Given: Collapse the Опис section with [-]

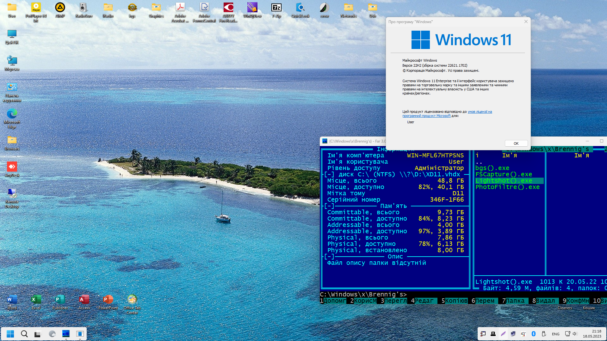Looking at the screenshot, I should tap(329, 257).
